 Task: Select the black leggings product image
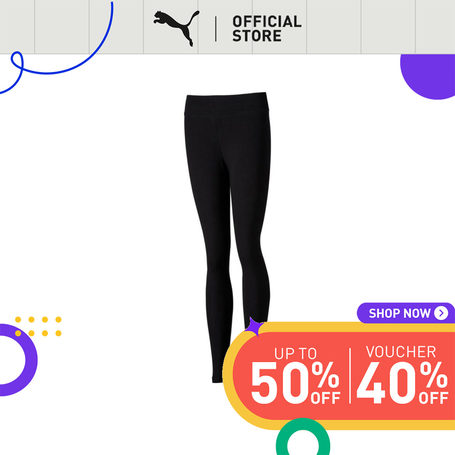click(x=227, y=238)
